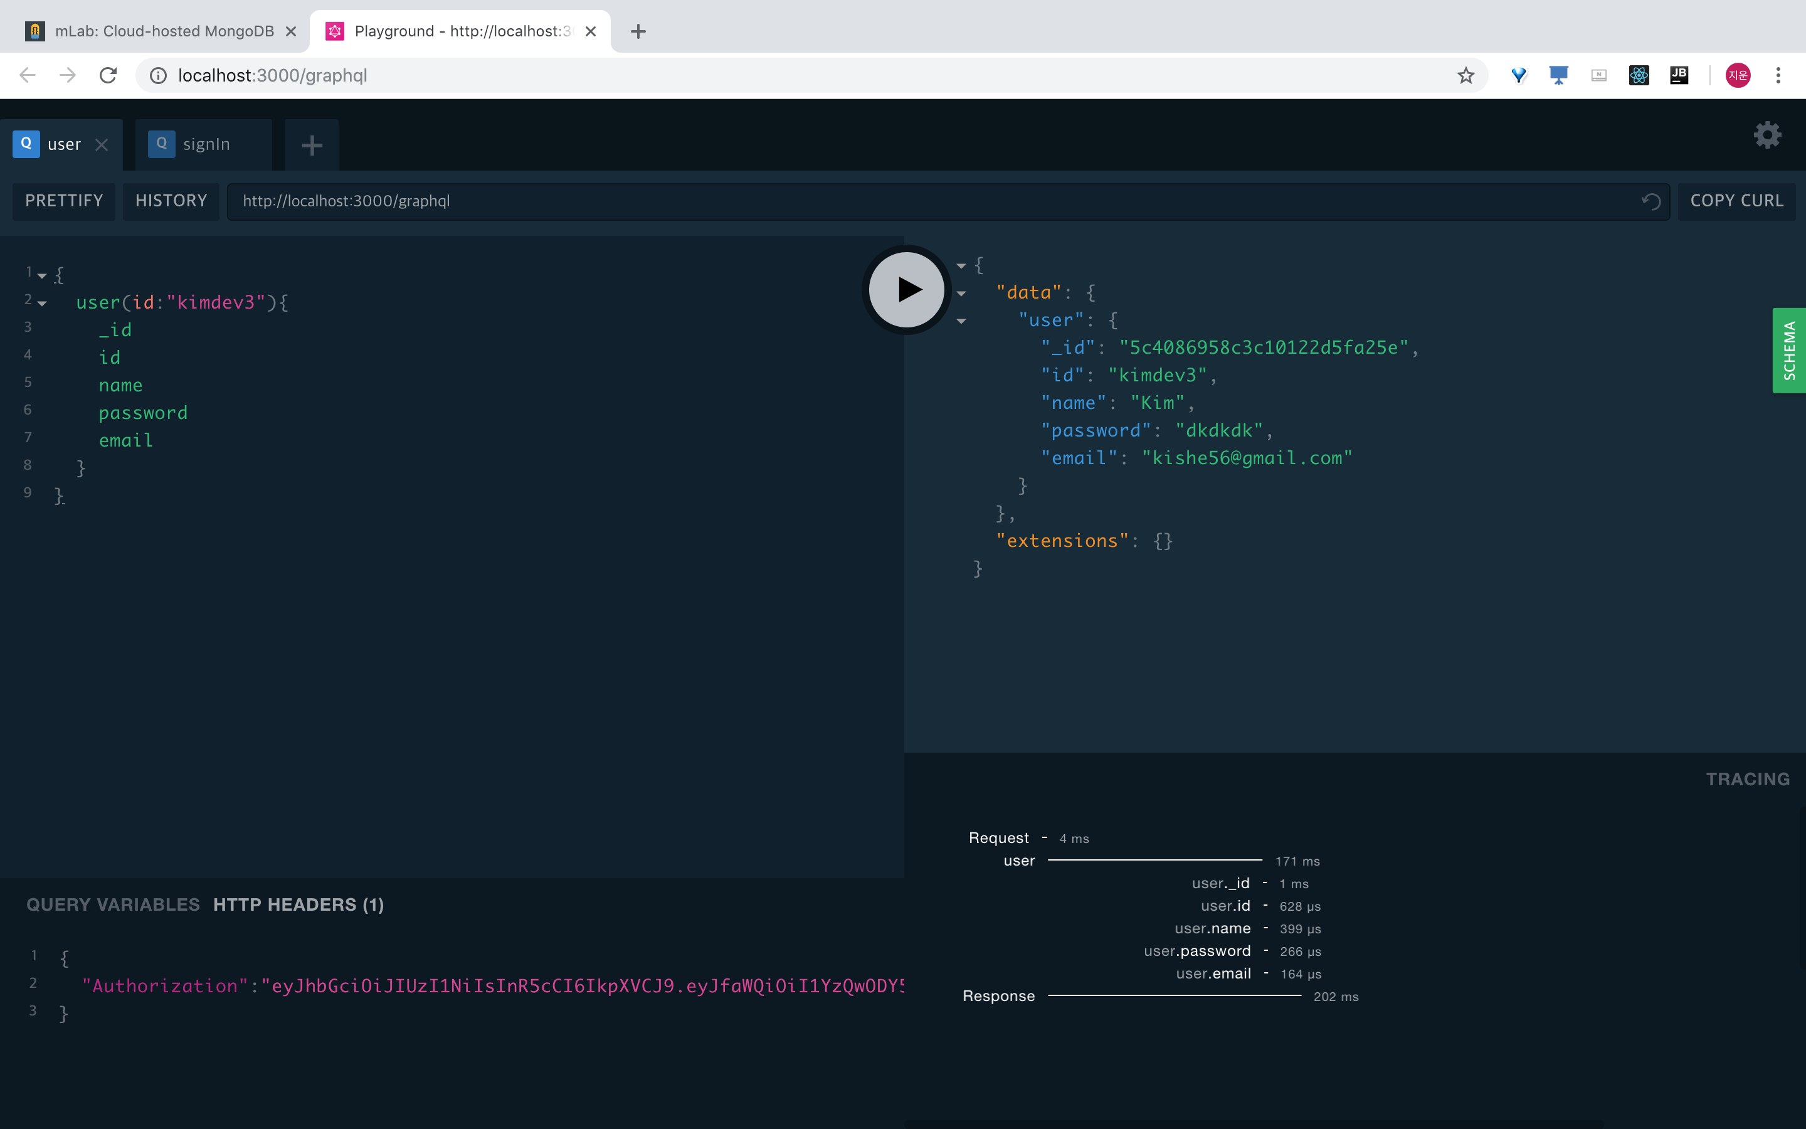Open the grey box extension icon
Viewport: 1806px width, 1129px height.
[x=1598, y=75]
